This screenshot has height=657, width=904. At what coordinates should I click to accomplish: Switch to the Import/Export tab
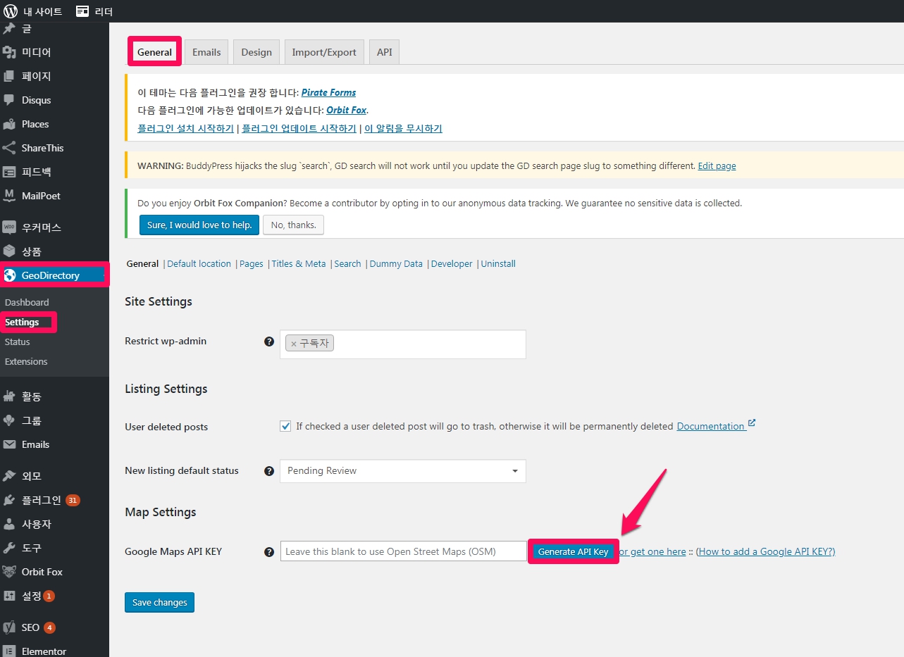pyautogui.click(x=324, y=52)
